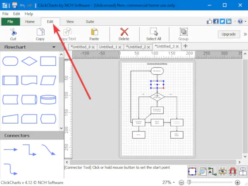
Task: Select the predefined process double-bar shape
Action: click(10, 80)
